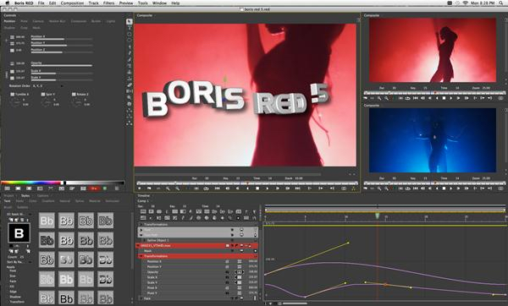
Task: Click the large B style preview box
Action: tap(19, 232)
